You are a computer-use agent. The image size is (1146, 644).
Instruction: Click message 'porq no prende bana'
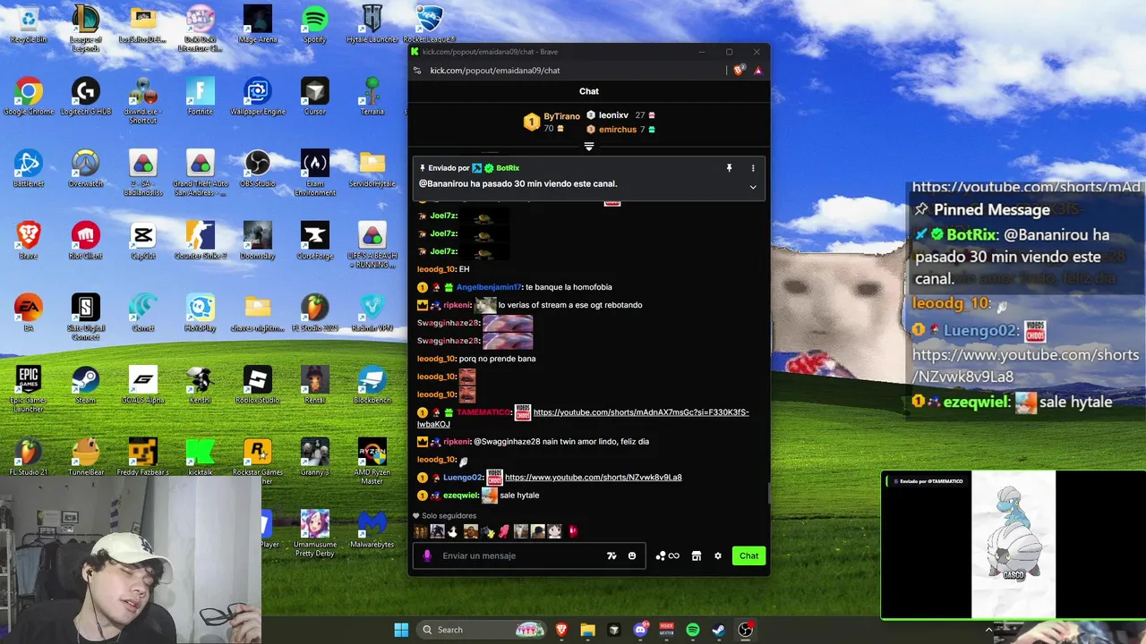497,359
